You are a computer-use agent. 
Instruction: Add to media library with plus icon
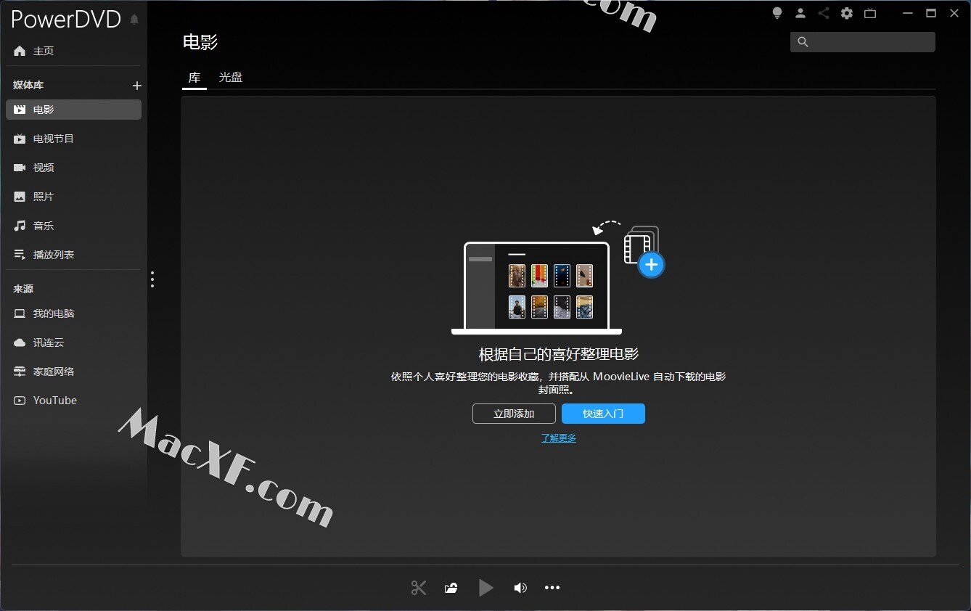[x=136, y=86]
